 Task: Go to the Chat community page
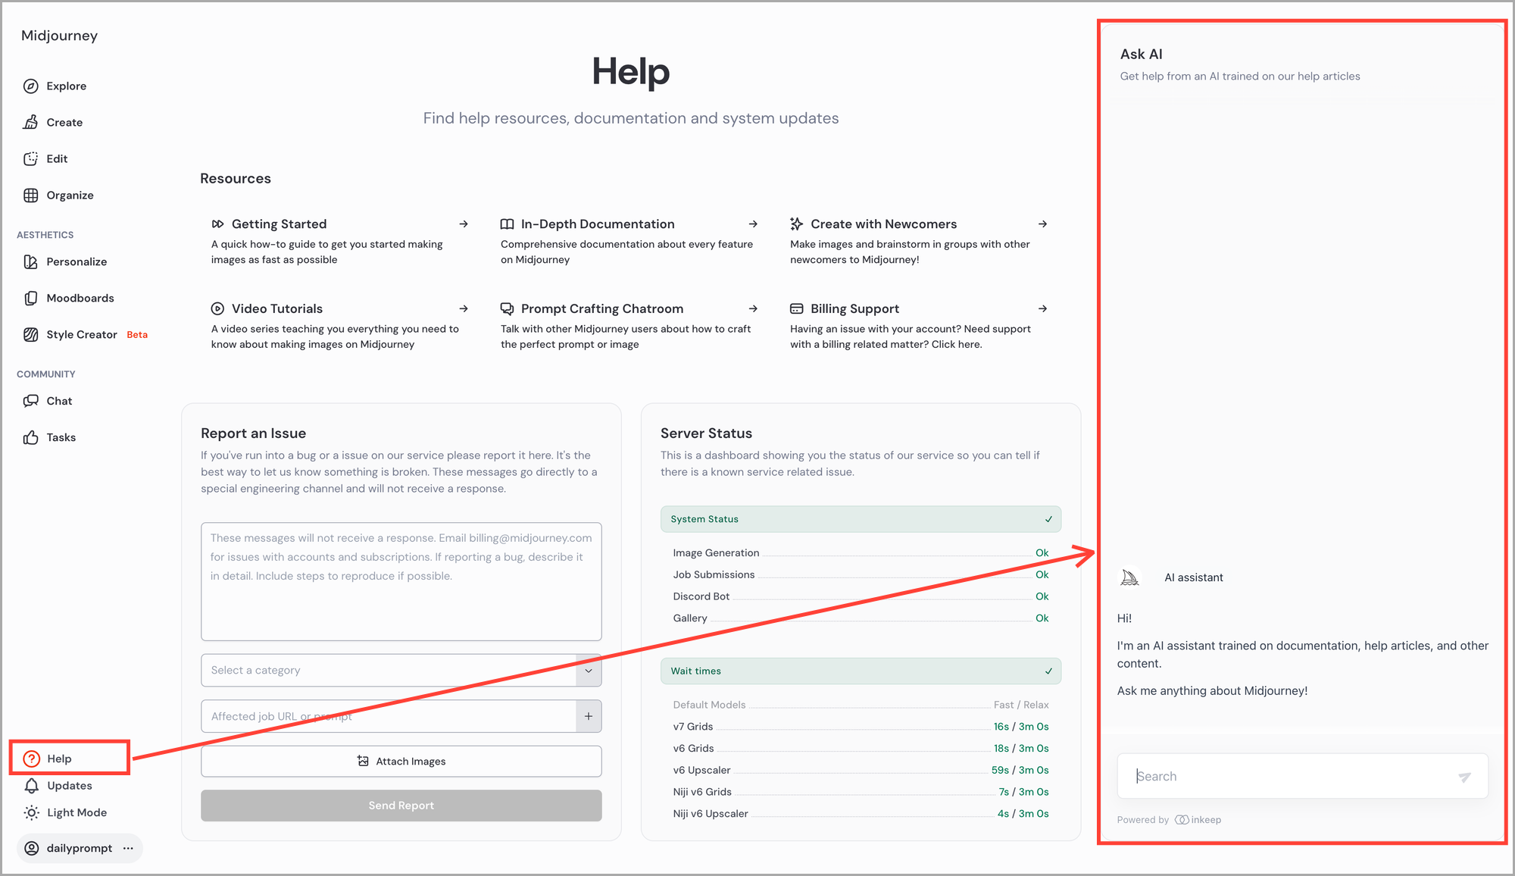pos(59,402)
